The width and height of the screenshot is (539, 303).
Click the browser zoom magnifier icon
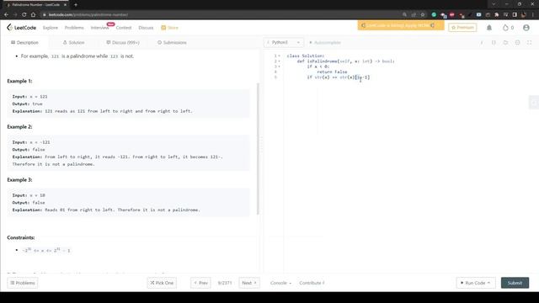[x=404, y=15]
